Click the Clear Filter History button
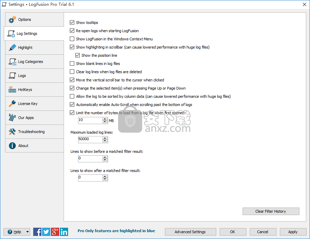The height and width of the screenshot is (239, 310). (x=271, y=211)
